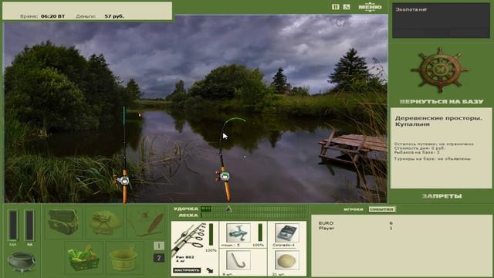Select the dough bait slot
This screenshot has height=278, width=494.
click(286, 260)
